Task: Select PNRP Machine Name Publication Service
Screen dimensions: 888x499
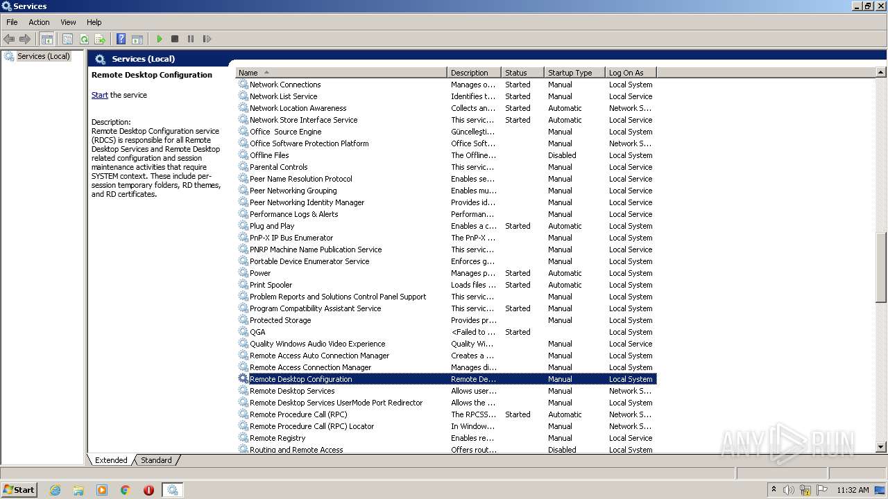Action: pyautogui.click(x=446, y=249)
